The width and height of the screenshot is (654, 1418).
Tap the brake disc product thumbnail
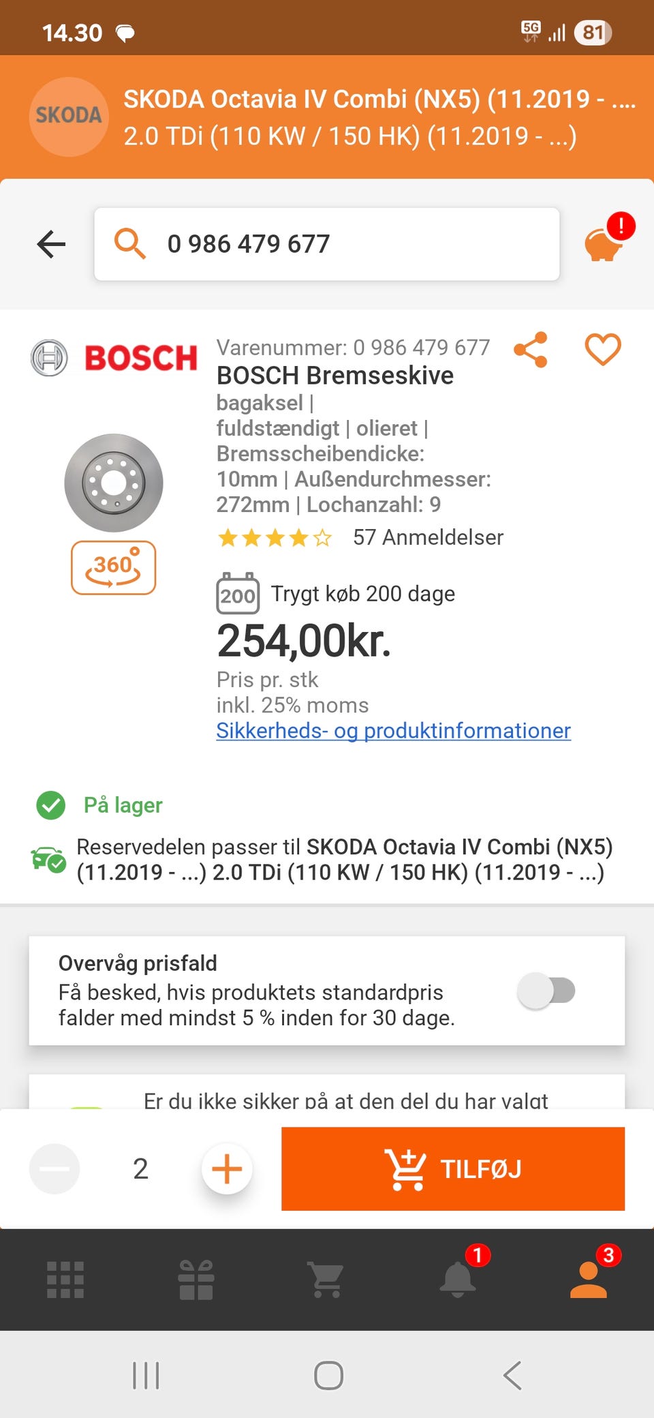pyautogui.click(x=114, y=483)
